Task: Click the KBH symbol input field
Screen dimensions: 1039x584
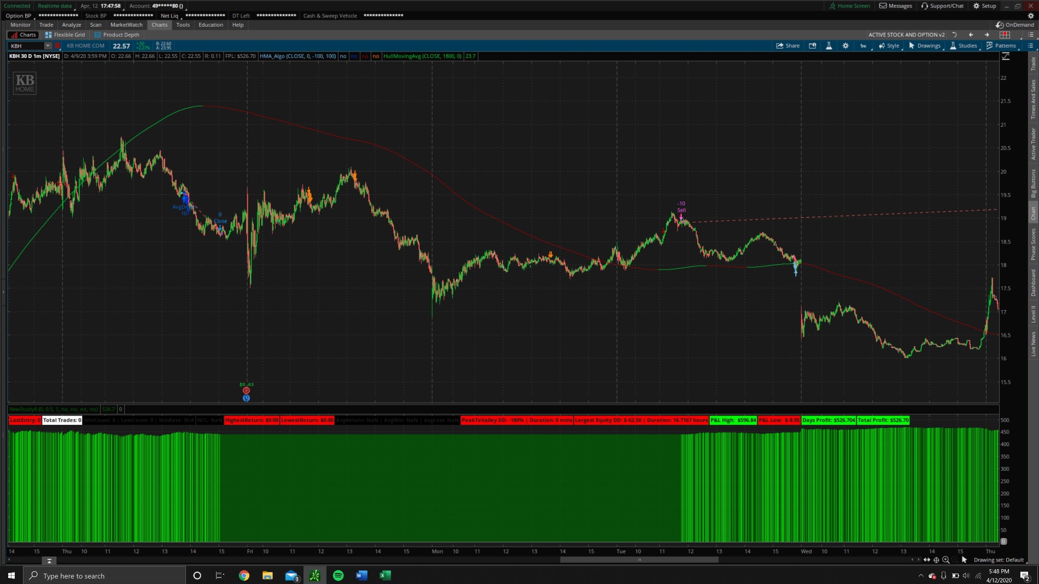Action: click(x=26, y=46)
